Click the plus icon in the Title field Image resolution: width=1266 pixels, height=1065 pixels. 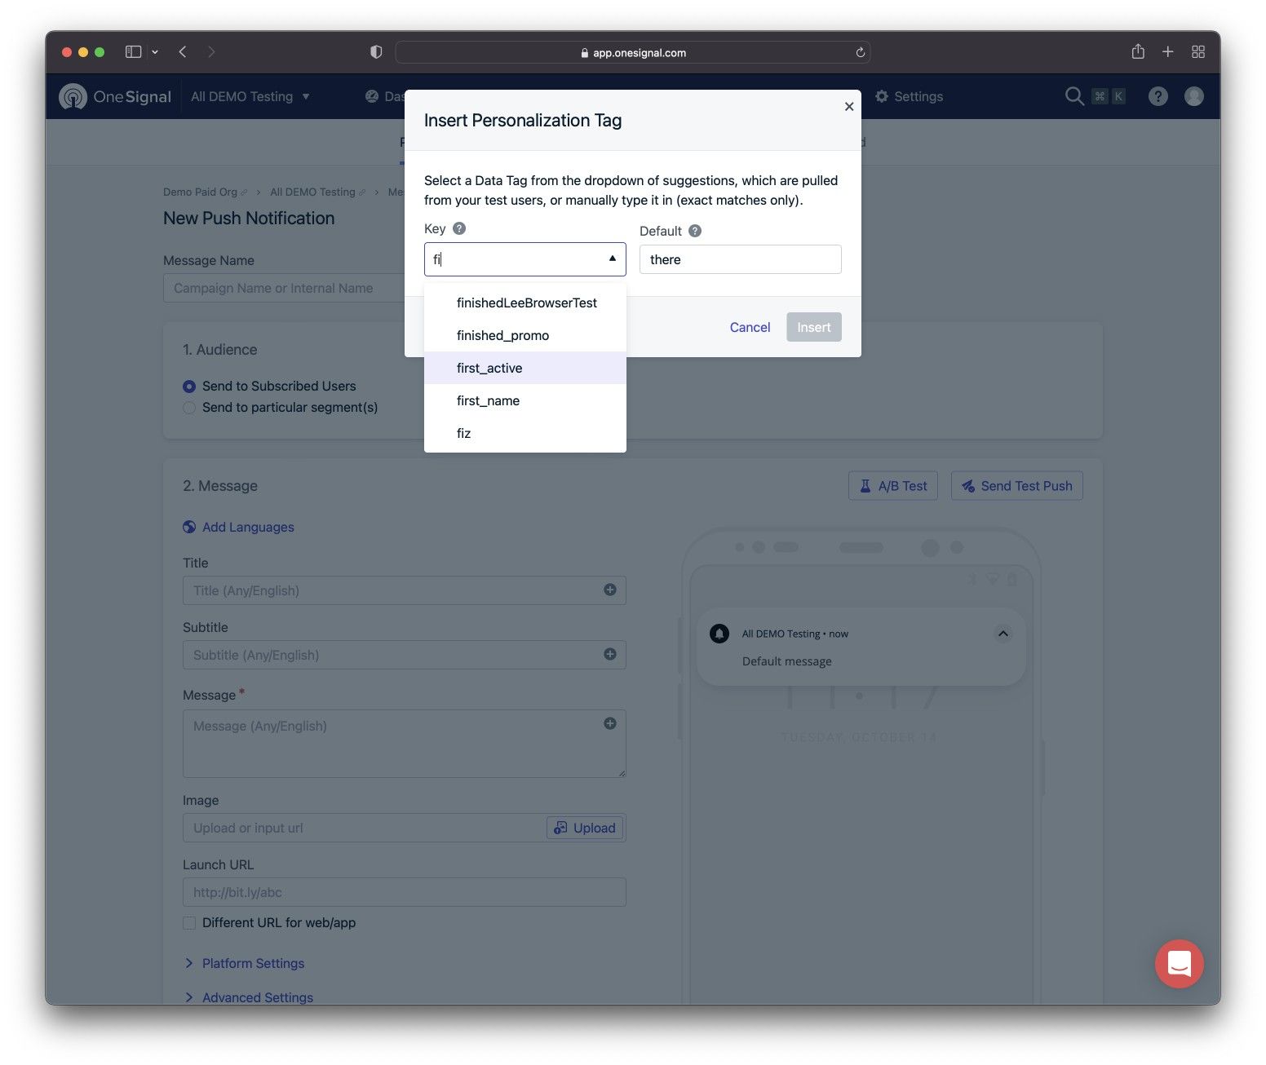[609, 590]
